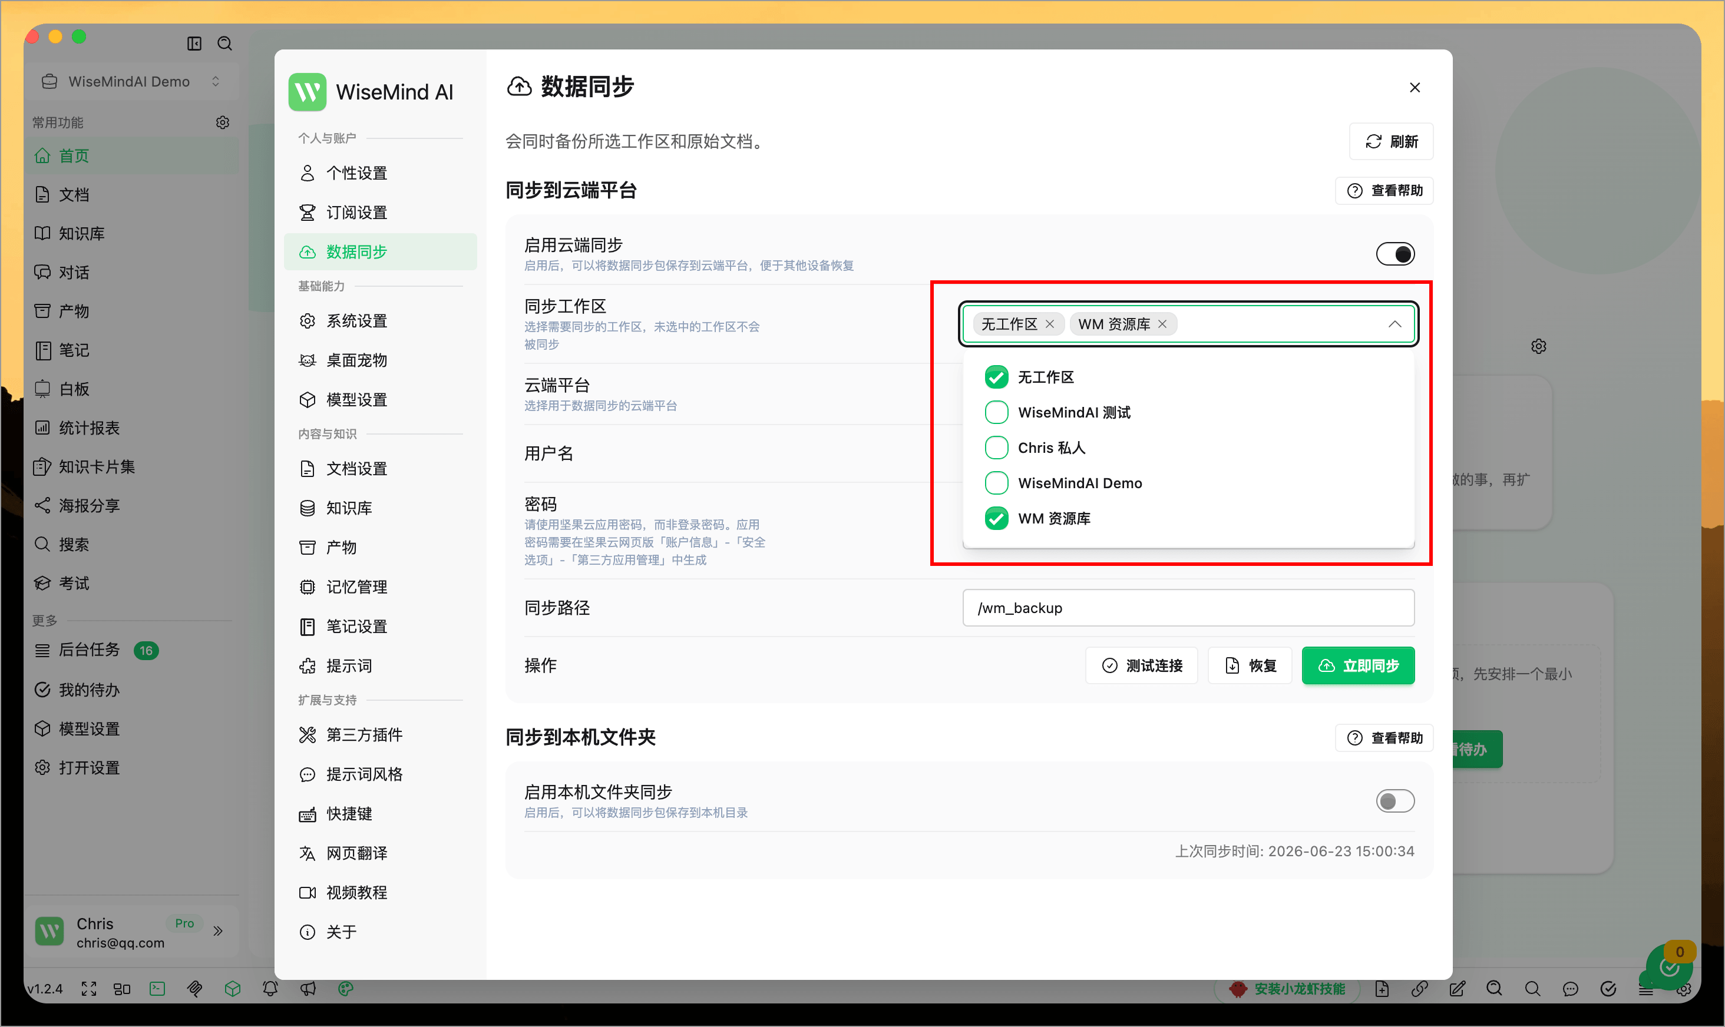Screen dimensions: 1725x1027
Task: Click the green cube icon in status bar
Action: [x=233, y=989]
